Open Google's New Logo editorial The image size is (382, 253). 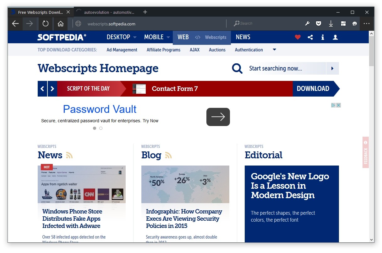290,186
